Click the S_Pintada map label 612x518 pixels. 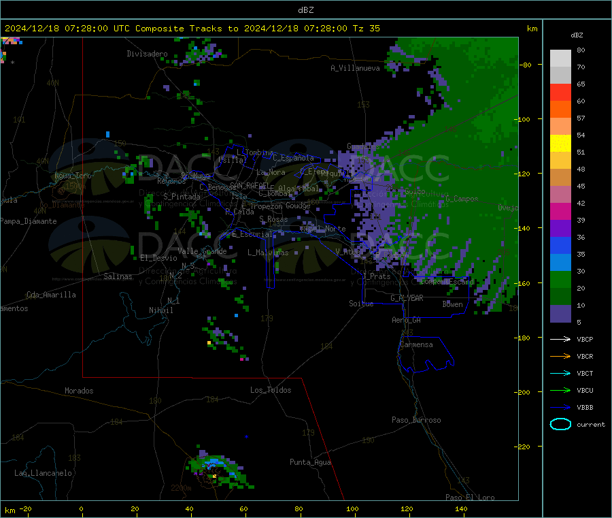(182, 197)
